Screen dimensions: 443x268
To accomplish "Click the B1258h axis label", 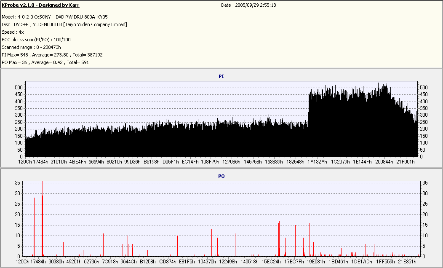I will pyautogui.click(x=147, y=262).
